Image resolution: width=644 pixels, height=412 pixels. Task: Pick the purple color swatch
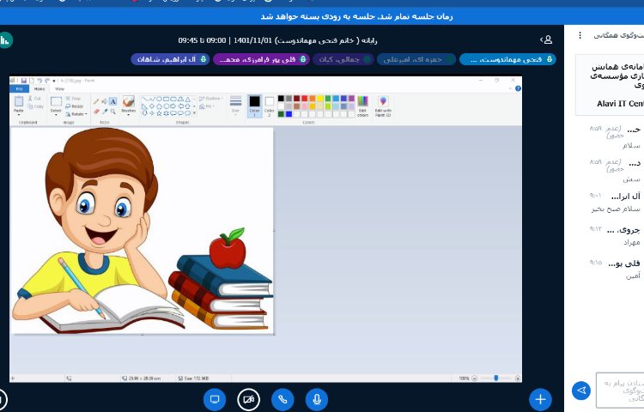[x=351, y=99]
